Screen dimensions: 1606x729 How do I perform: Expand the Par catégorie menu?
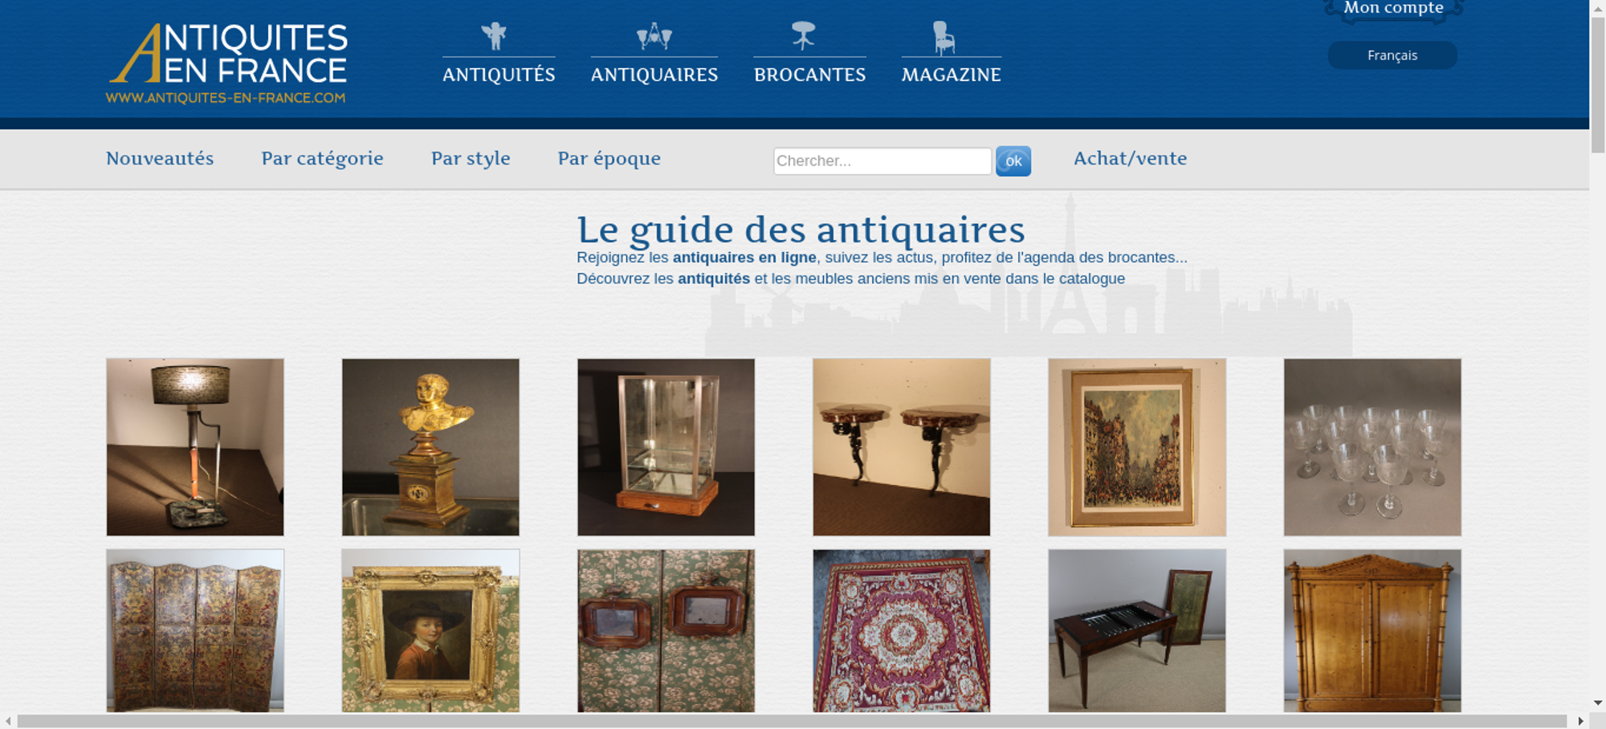(x=322, y=159)
